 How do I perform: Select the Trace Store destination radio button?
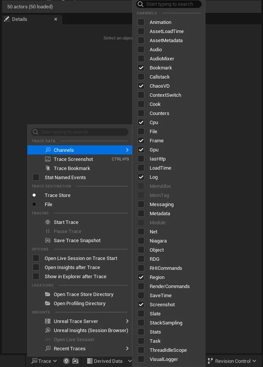click(34, 195)
